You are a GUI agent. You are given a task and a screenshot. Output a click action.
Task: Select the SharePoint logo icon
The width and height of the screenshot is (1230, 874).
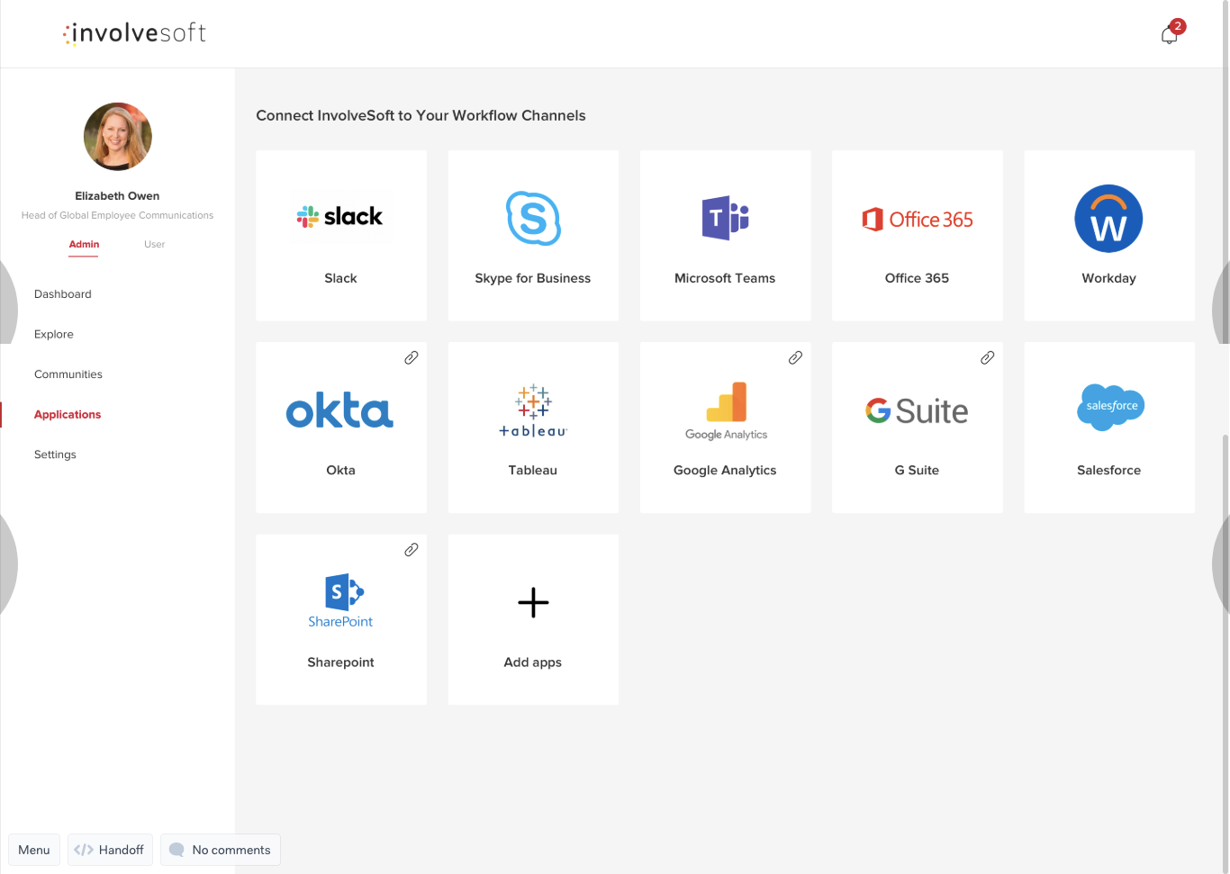pos(340,600)
